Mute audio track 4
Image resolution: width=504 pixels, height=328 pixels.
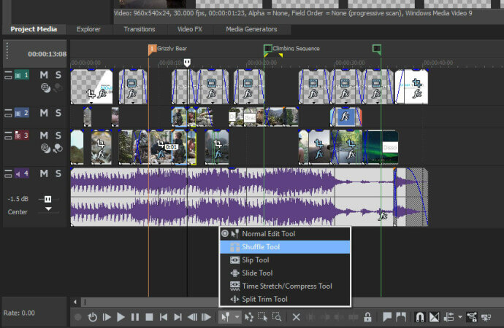click(44, 173)
